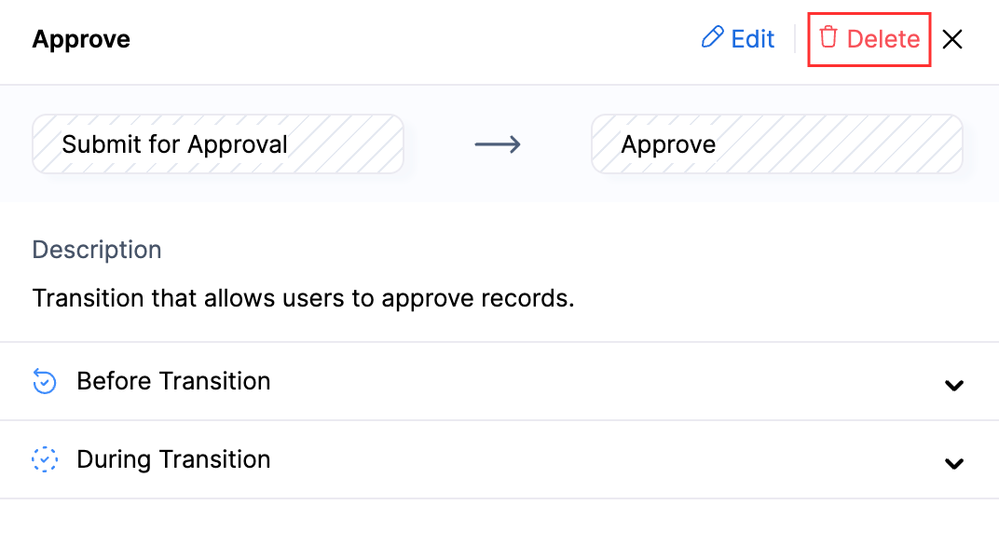Screen dimensions: 999x546
Task: Click the X icon to close the panel
Action: 952,39
